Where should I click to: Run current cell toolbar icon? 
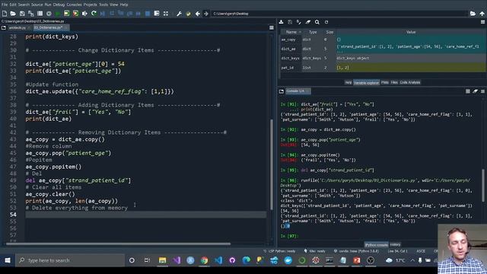pos(67,14)
